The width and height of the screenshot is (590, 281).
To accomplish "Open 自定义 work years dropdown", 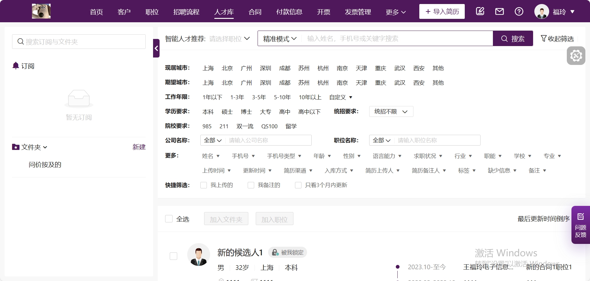I will (x=341, y=97).
